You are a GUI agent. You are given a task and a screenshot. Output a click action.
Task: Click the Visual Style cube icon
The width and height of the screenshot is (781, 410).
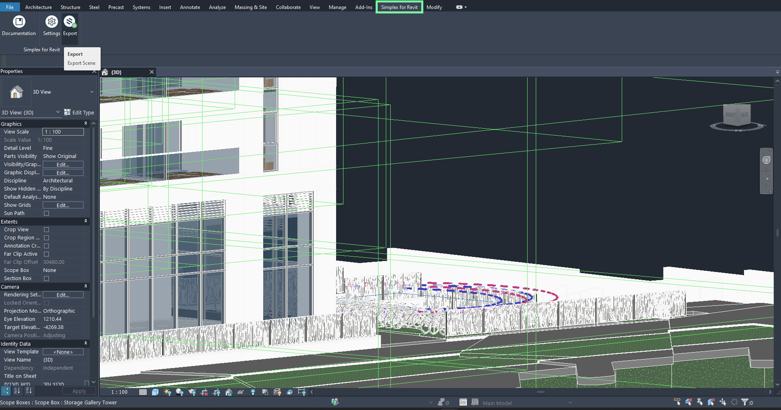pos(155,392)
